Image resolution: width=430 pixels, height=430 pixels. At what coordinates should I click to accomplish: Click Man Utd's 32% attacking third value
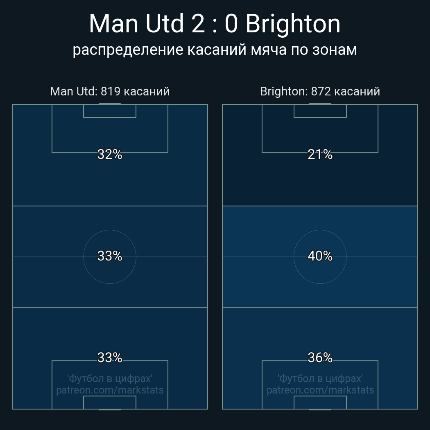coord(110,154)
